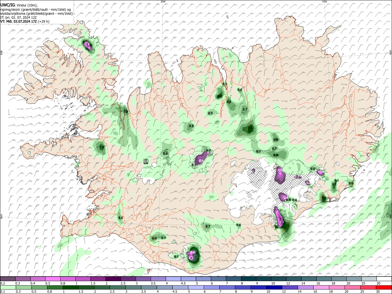Viewport: 392px width, 294px height.
Task: Click the pale green 0.1 swatch in rain scale
Action: [x=8, y=287]
